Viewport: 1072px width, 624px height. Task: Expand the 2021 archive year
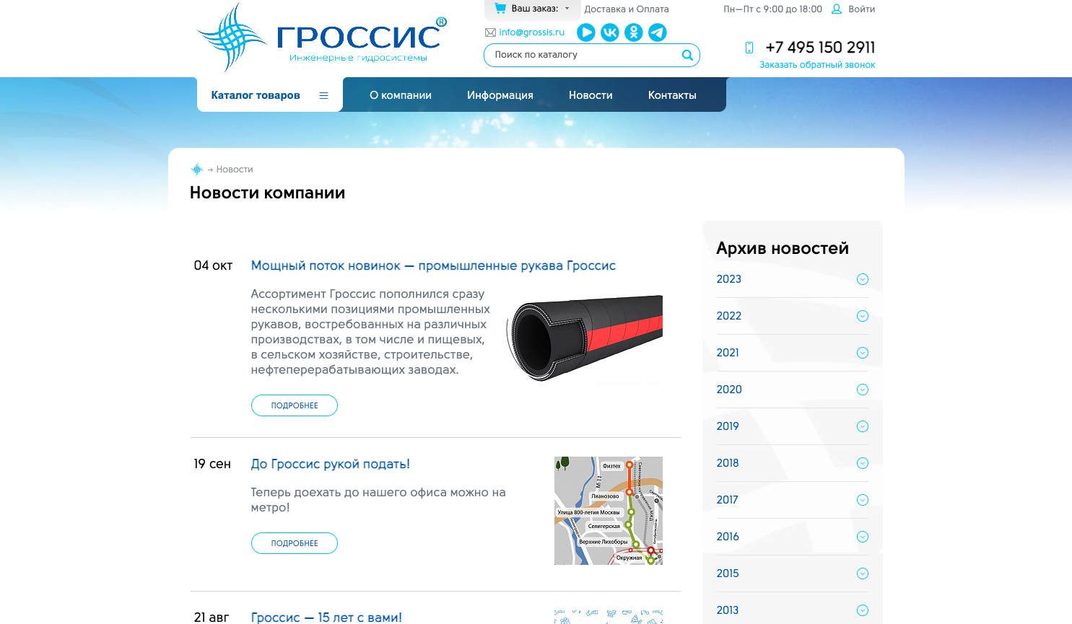pos(862,353)
